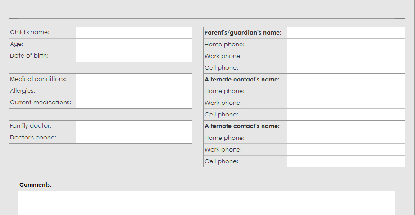Click inside the Comments text area
Viewport: 415px width, 215px height.
[206, 202]
